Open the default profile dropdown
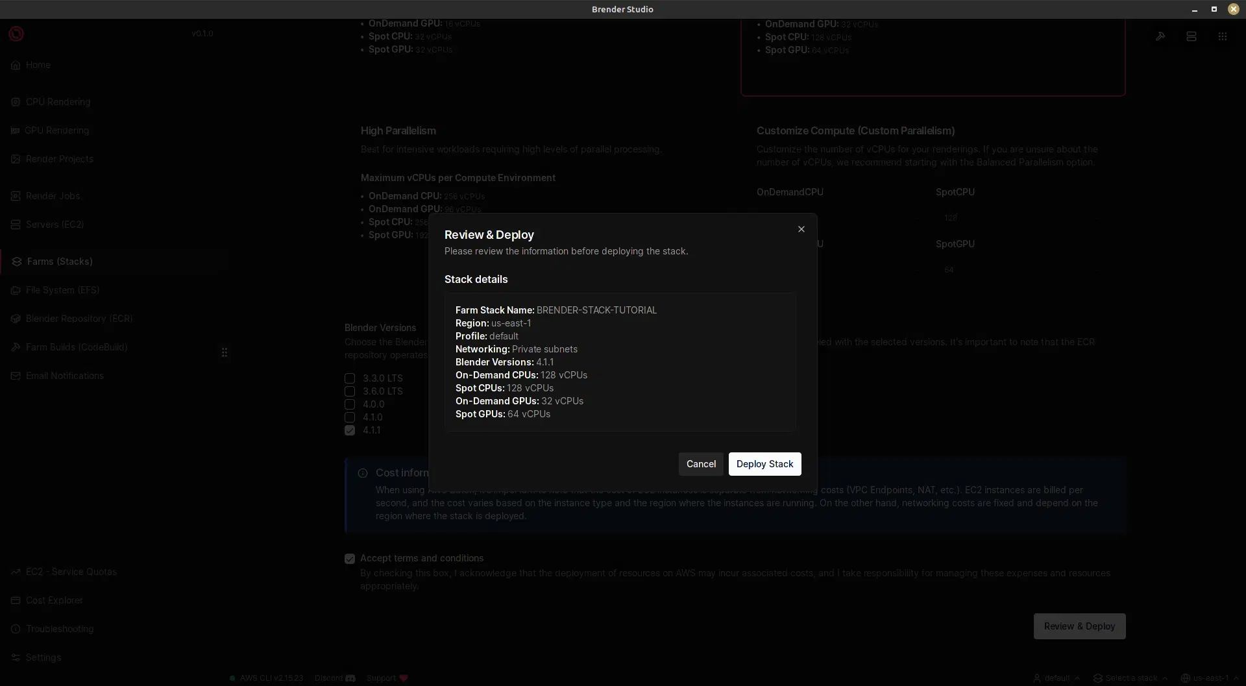The width and height of the screenshot is (1246, 686). [x=1056, y=678]
